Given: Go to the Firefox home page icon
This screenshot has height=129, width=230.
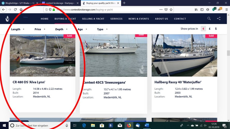Looking at the screenshot, I should (x=21, y=10).
